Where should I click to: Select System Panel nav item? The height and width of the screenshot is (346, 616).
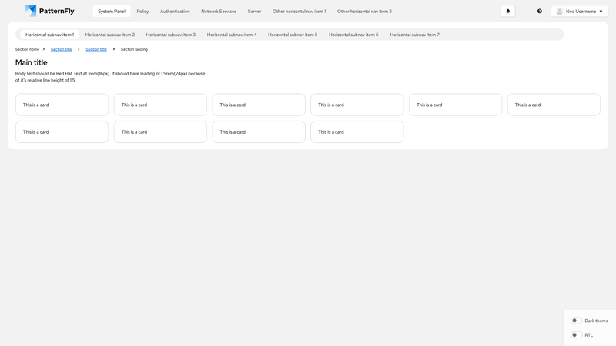[x=112, y=11]
